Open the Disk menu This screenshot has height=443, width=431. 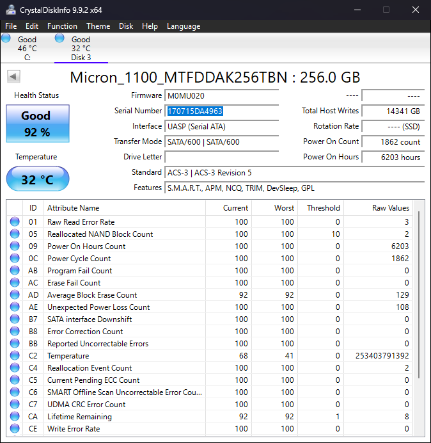pos(126,26)
